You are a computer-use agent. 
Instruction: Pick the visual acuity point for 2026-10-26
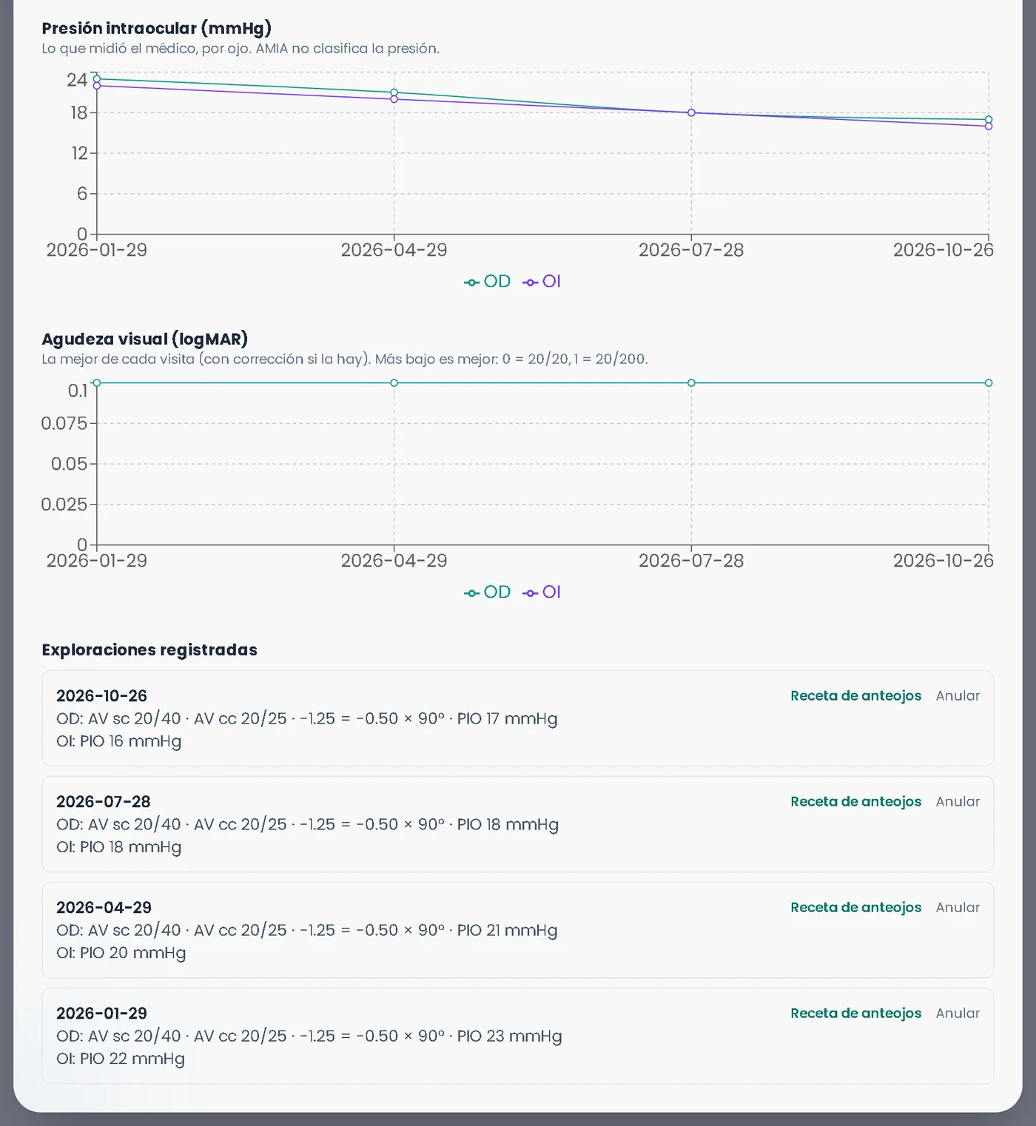989,383
